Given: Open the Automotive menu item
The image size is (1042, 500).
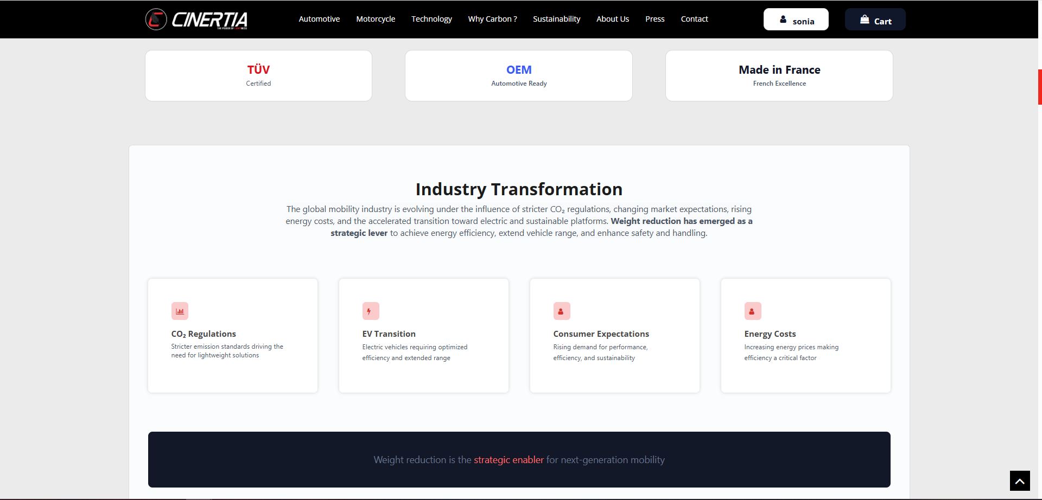Looking at the screenshot, I should click(319, 19).
